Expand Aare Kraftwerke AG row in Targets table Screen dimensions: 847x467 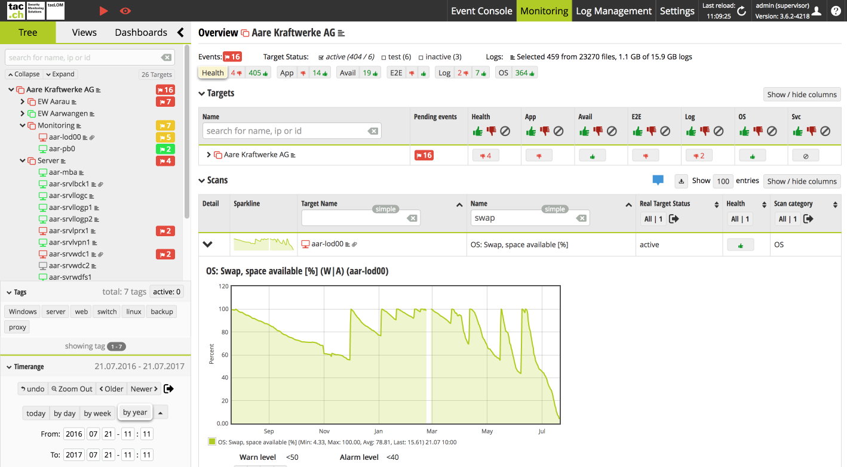tap(208, 155)
